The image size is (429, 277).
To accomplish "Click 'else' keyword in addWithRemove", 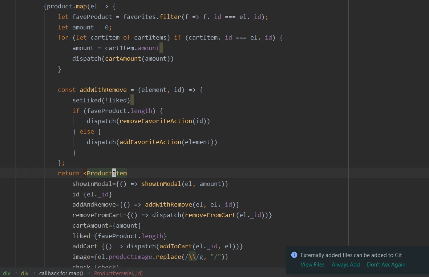I will coord(87,131).
